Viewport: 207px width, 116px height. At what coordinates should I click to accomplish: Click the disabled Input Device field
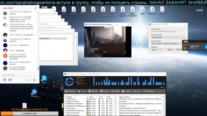pos(168,32)
